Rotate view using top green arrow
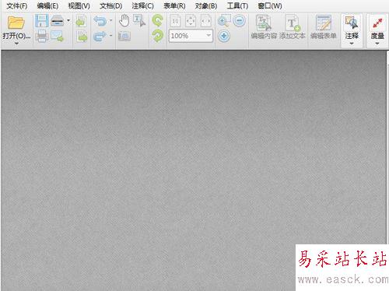389x291 pixels. 157,21
